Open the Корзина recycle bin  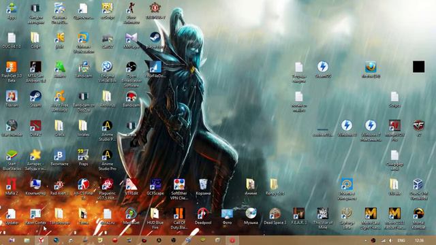[x=203, y=184]
